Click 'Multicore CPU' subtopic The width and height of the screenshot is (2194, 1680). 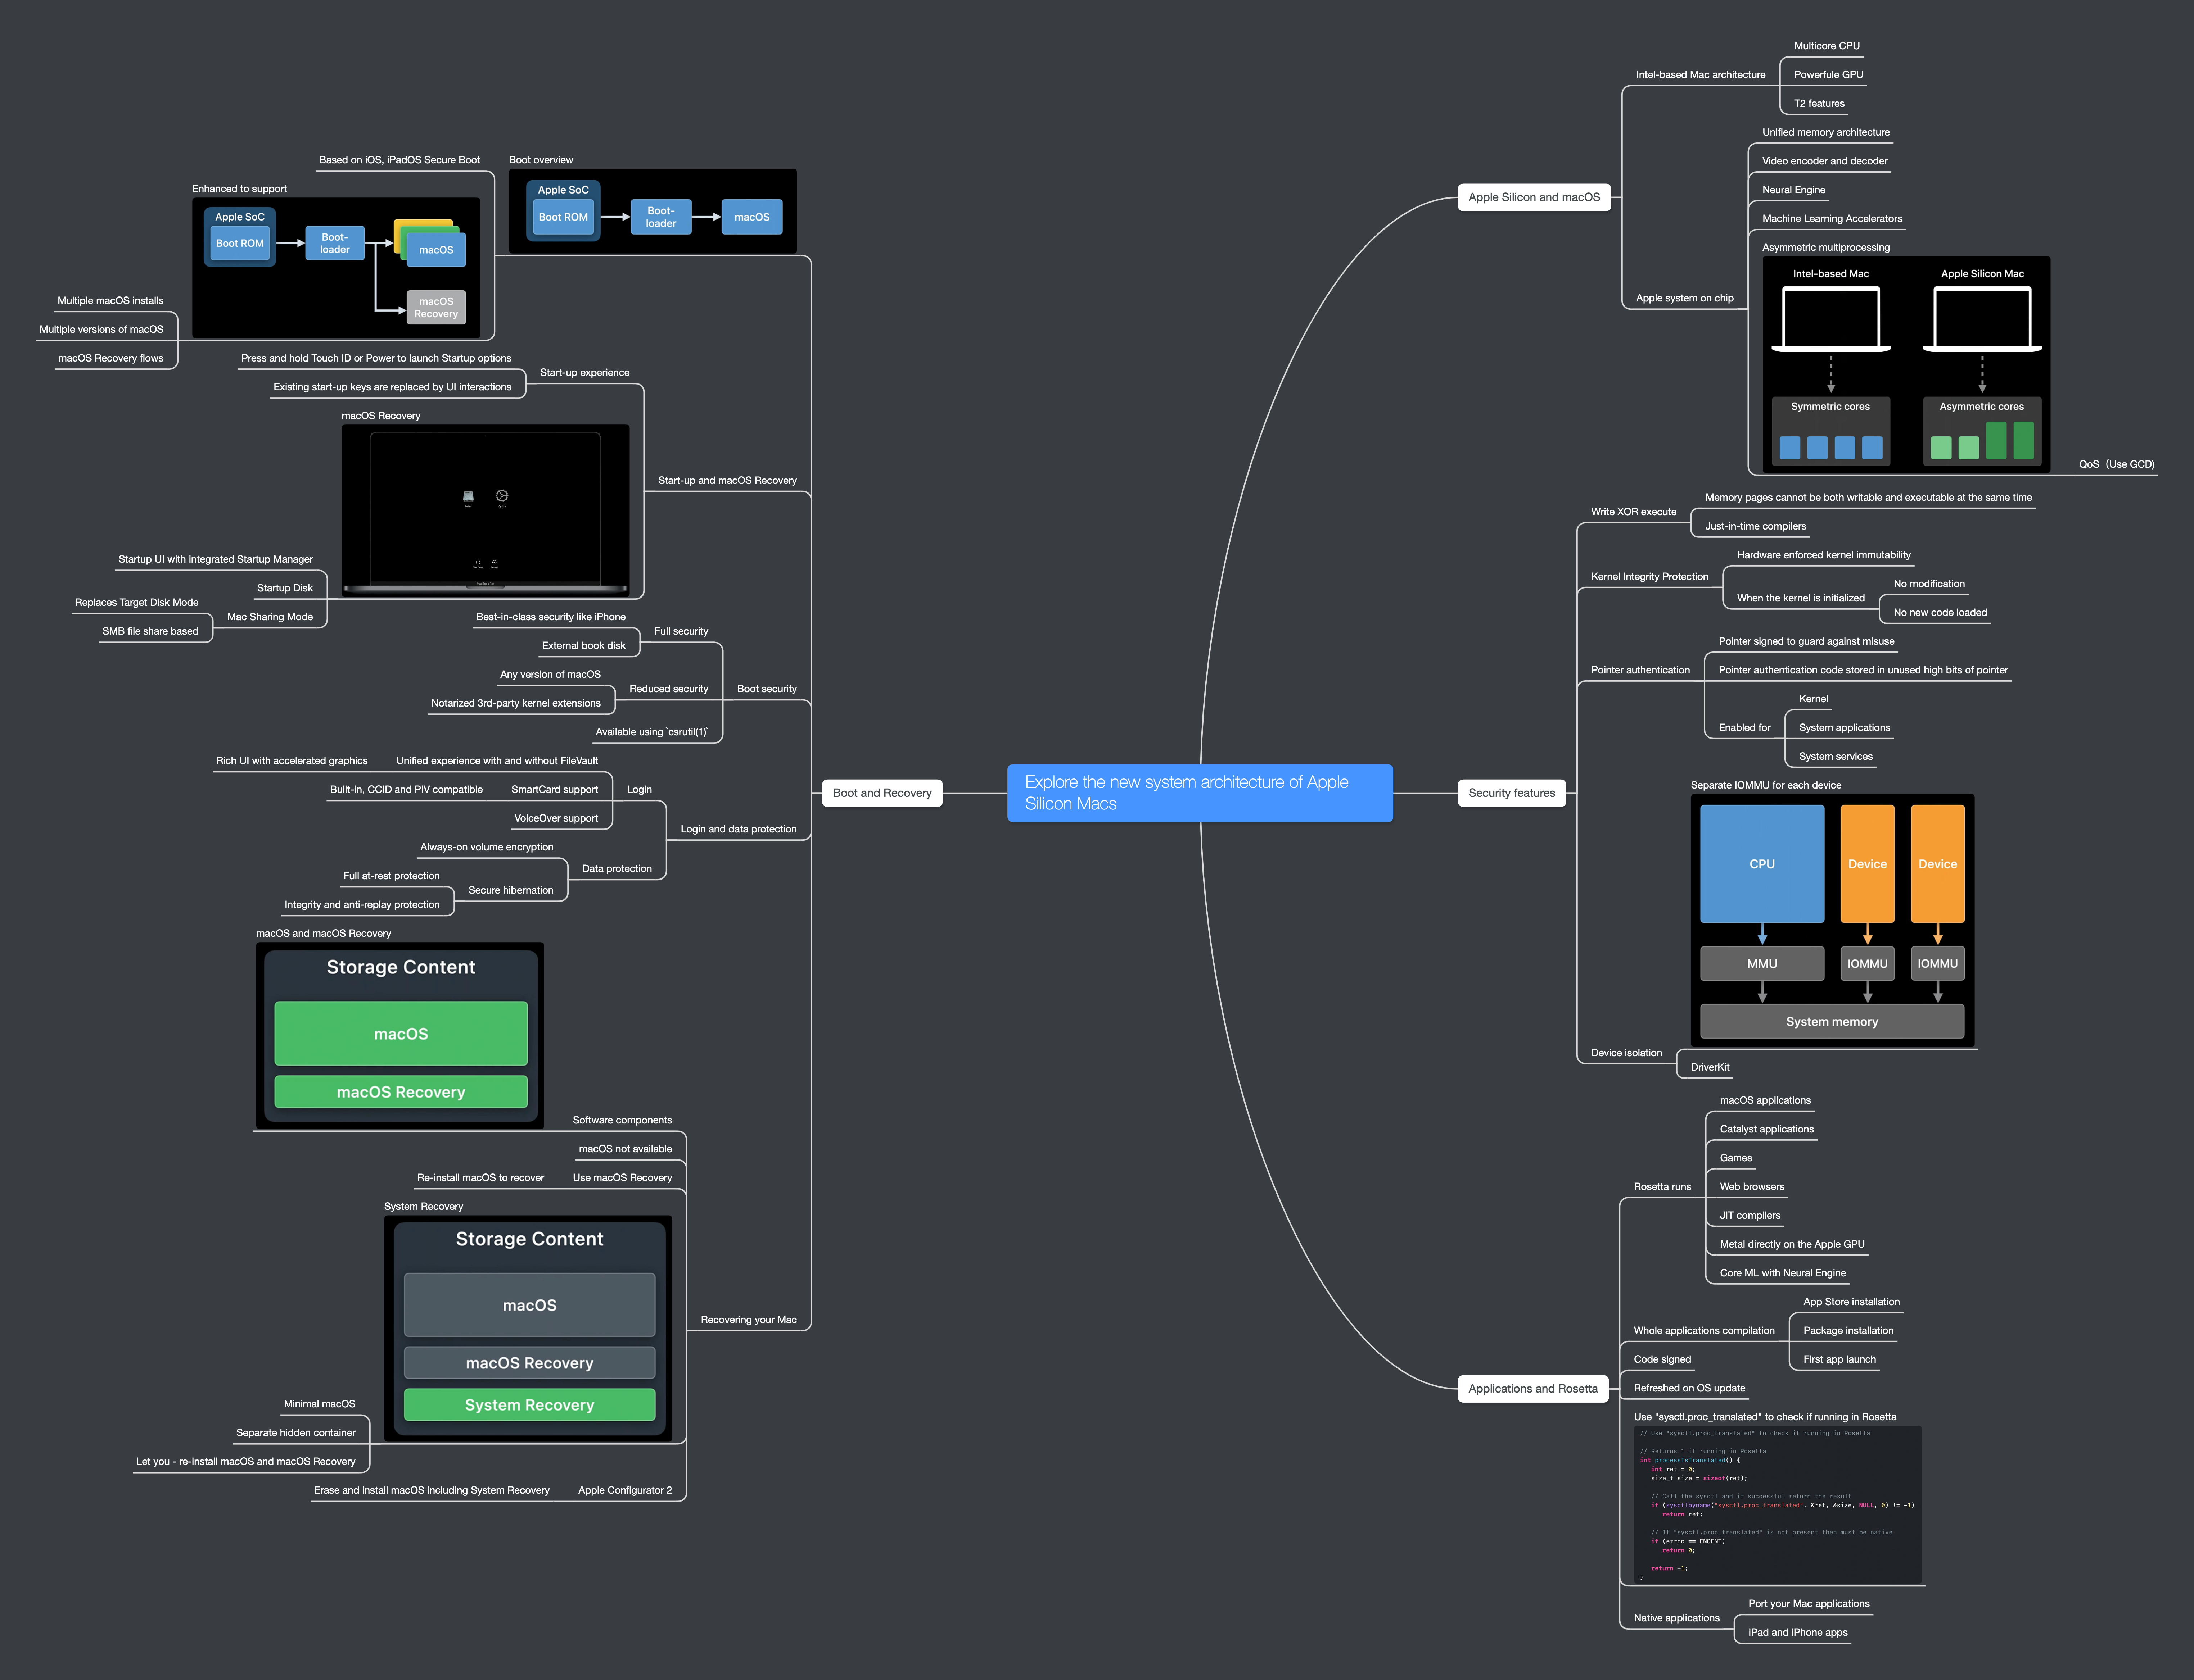[x=1827, y=46]
